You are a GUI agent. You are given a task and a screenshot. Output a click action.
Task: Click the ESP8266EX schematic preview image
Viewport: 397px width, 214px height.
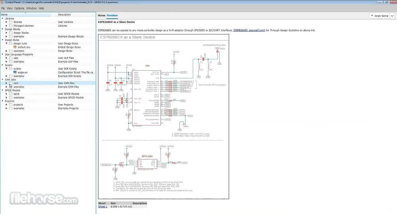pos(164,116)
